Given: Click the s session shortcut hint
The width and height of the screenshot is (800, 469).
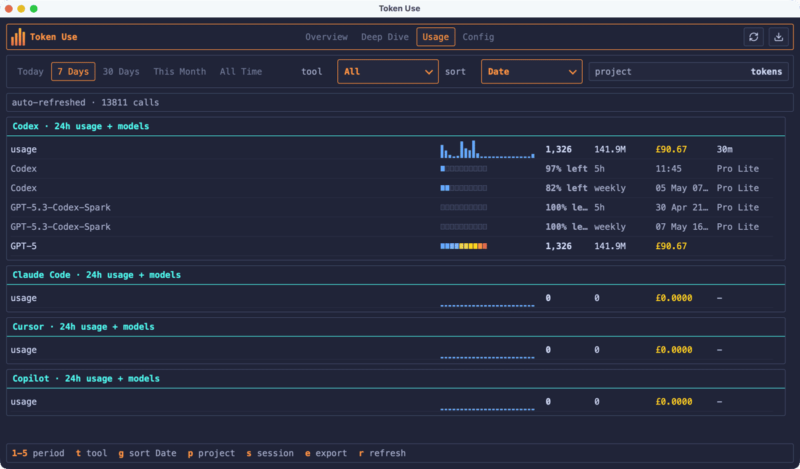Looking at the screenshot, I should pyautogui.click(x=270, y=453).
